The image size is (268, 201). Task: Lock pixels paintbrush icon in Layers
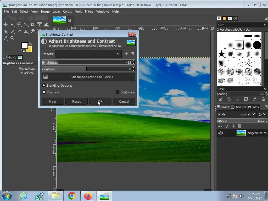(x=227, y=126)
